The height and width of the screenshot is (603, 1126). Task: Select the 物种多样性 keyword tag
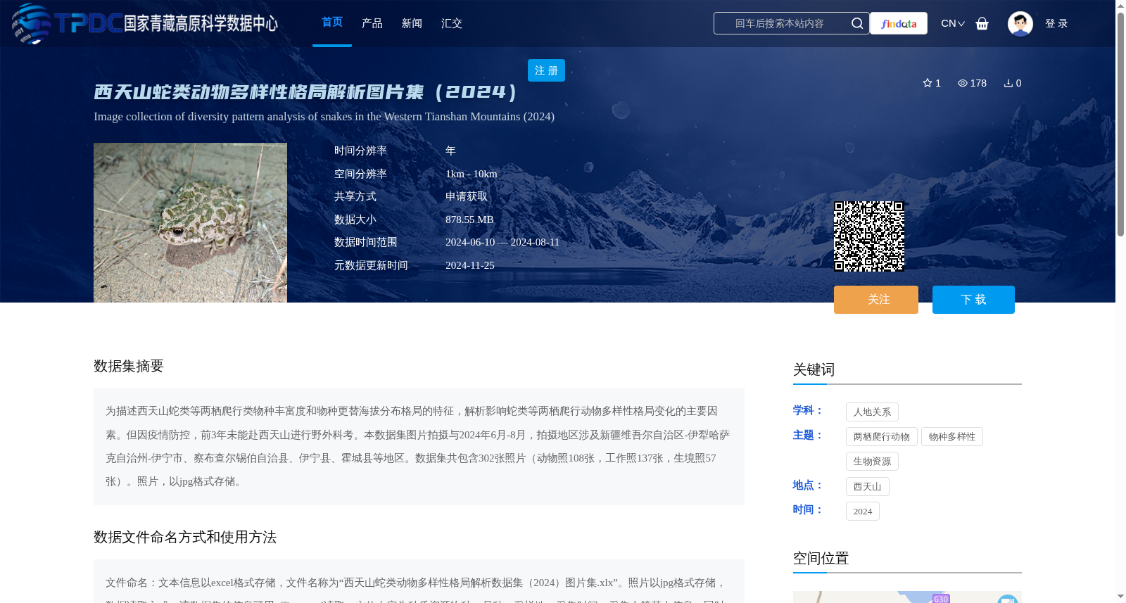pyautogui.click(x=952, y=437)
